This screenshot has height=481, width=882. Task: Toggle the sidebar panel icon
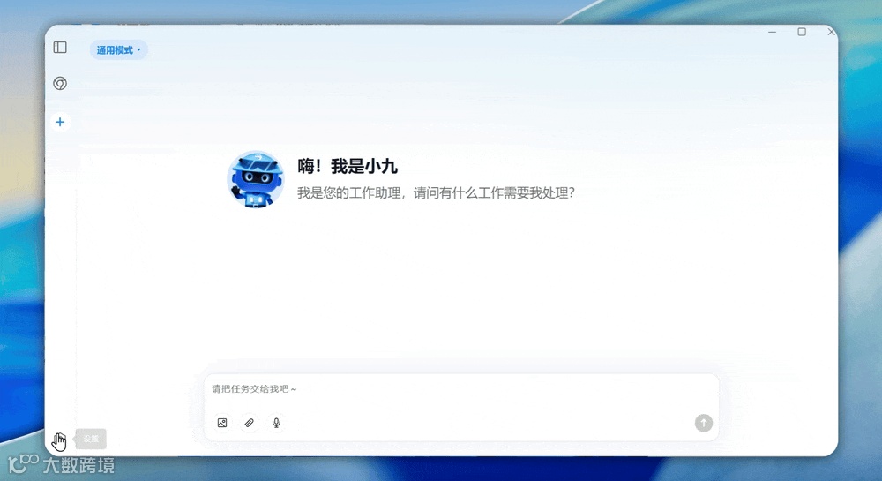(60, 48)
